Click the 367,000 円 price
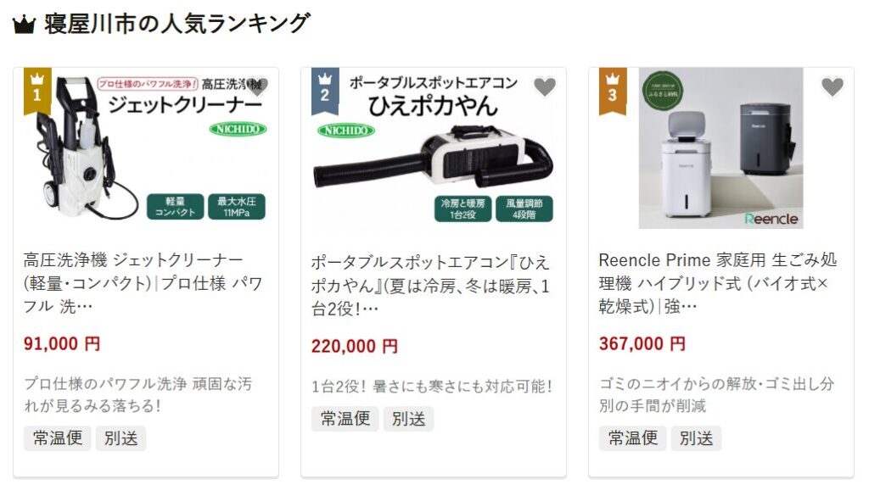 [642, 344]
